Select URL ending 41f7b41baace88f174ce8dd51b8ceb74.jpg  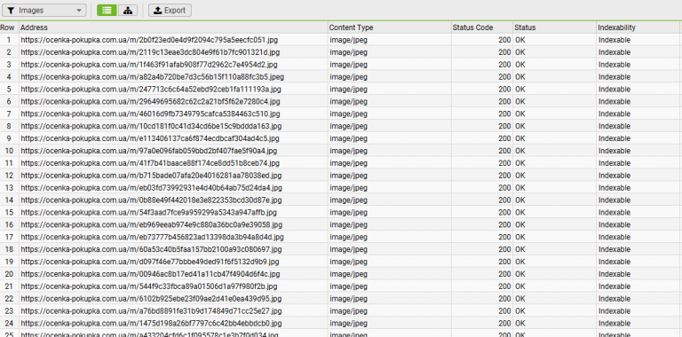[150, 163]
